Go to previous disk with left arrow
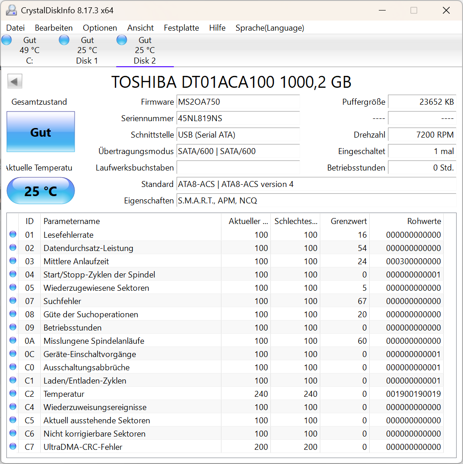This screenshot has width=463, height=464. [15, 81]
